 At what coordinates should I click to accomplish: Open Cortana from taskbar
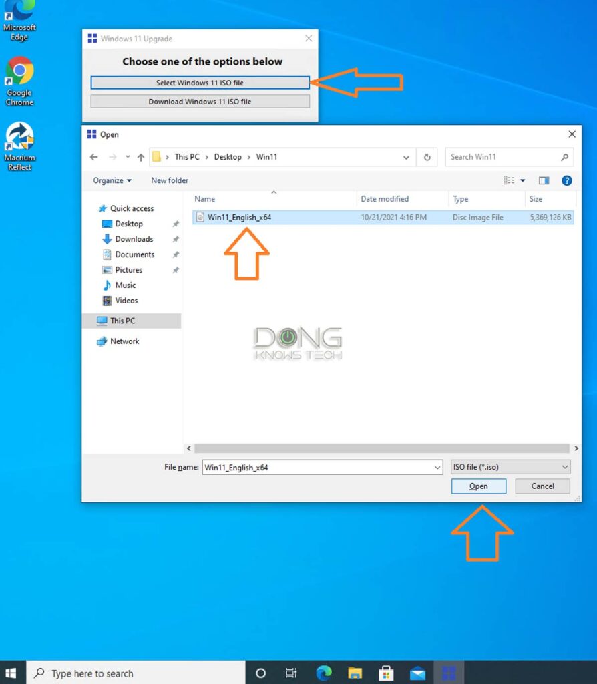(261, 673)
